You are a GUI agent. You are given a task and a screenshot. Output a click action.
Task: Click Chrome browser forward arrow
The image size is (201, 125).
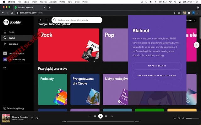[8, 13]
